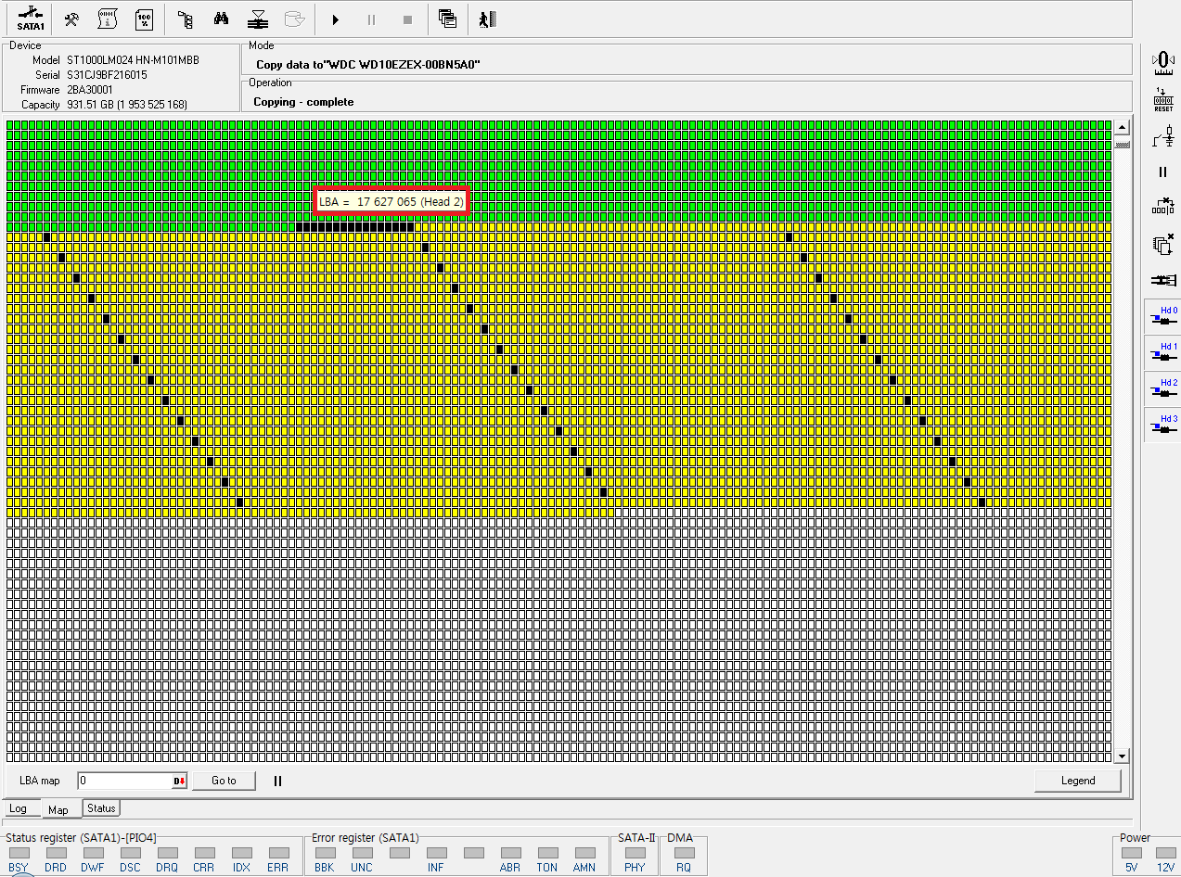1181x877 pixels.
Task: Click the 100% document toolbar icon
Action: [144, 19]
